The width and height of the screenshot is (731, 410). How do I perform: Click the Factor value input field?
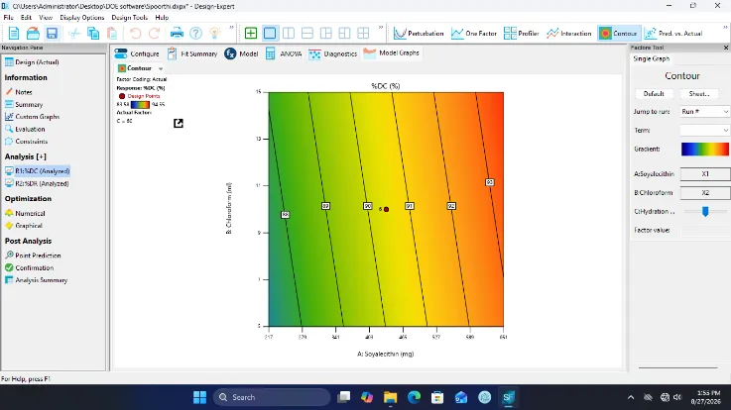click(x=705, y=230)
